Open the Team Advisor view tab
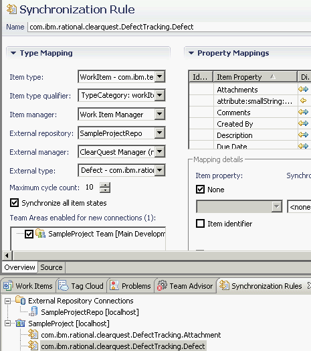 pos(185,285)
